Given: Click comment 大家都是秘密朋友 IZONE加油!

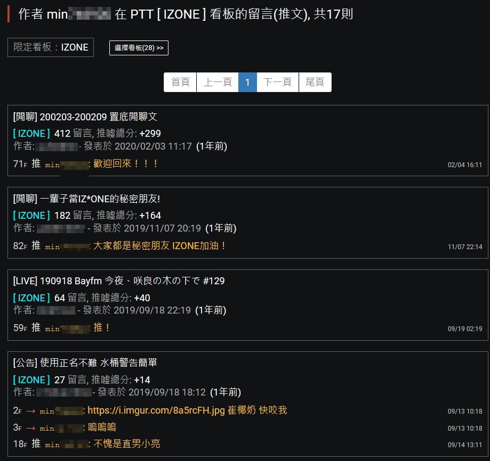Looking at the screenshot, I should [159, 246].
